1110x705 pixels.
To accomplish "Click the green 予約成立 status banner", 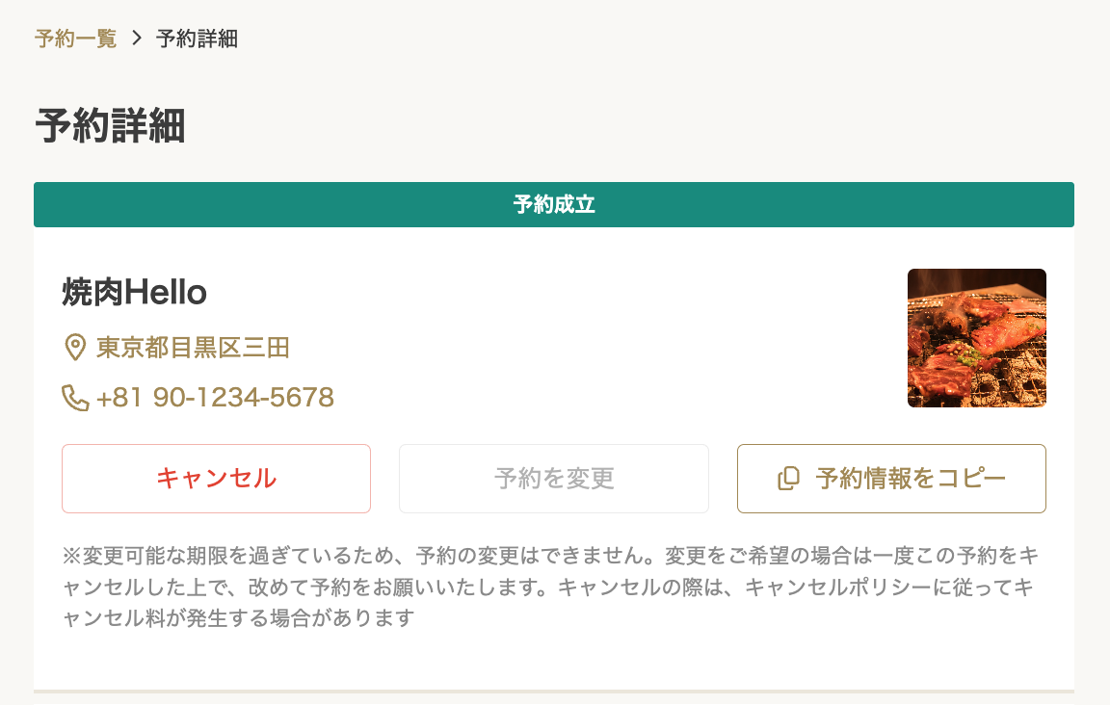I will [554, 205].
